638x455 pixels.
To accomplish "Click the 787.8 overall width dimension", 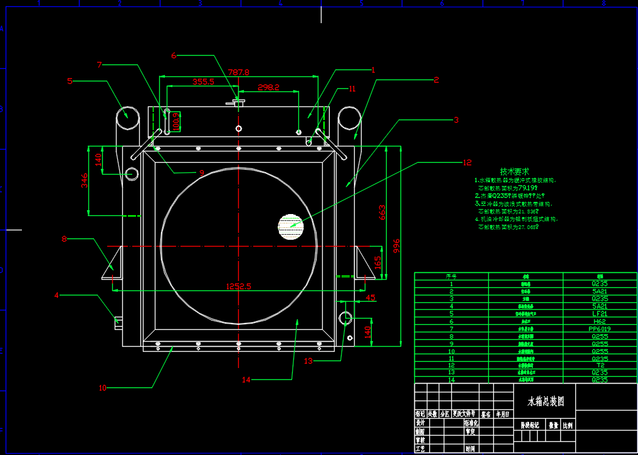I will (x=239, y=72).
